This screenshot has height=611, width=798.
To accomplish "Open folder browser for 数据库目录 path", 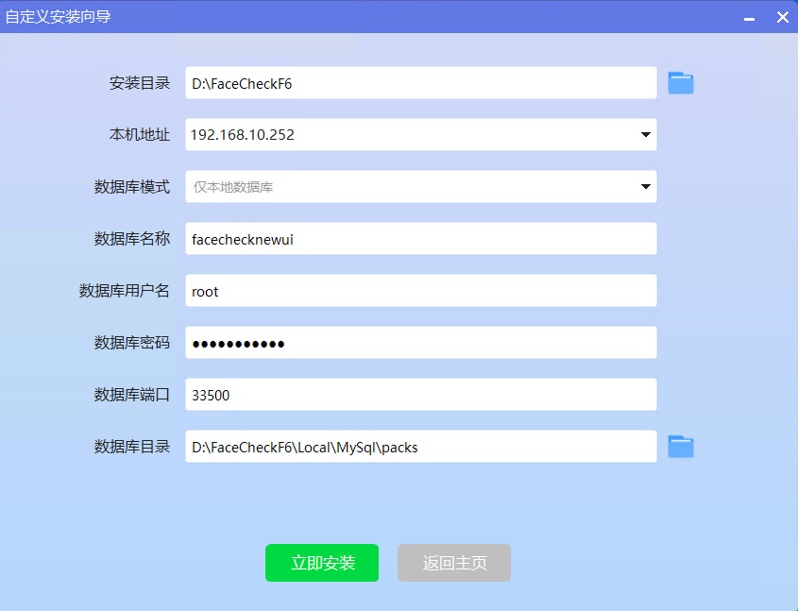I will (681, 447).
